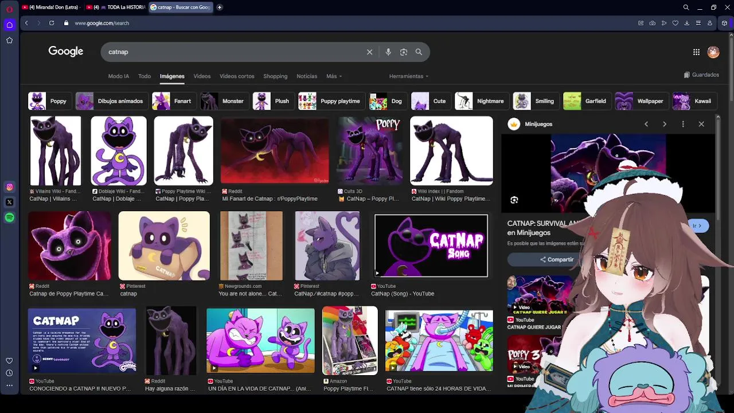Switch to the Modo IA tab
Viewport: 734px width, 413px height.
(x=119, y=76)
